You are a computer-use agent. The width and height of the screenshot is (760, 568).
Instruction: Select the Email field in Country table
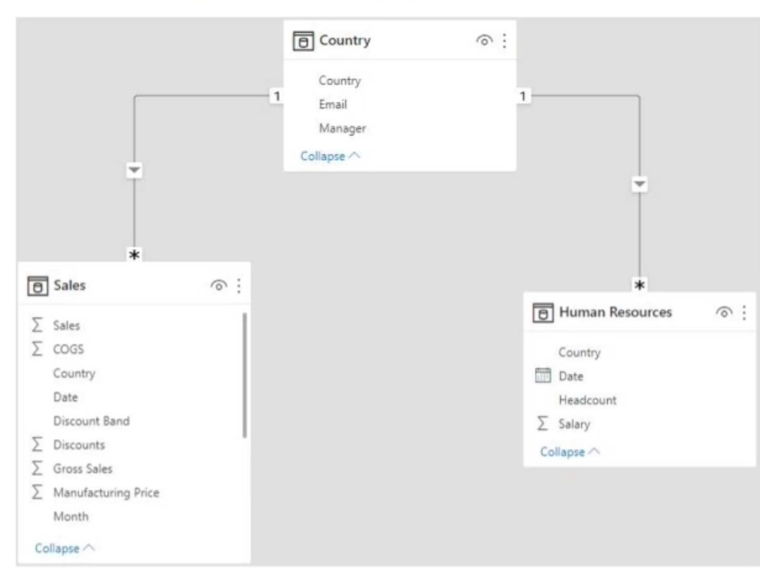tap(334, 105)
